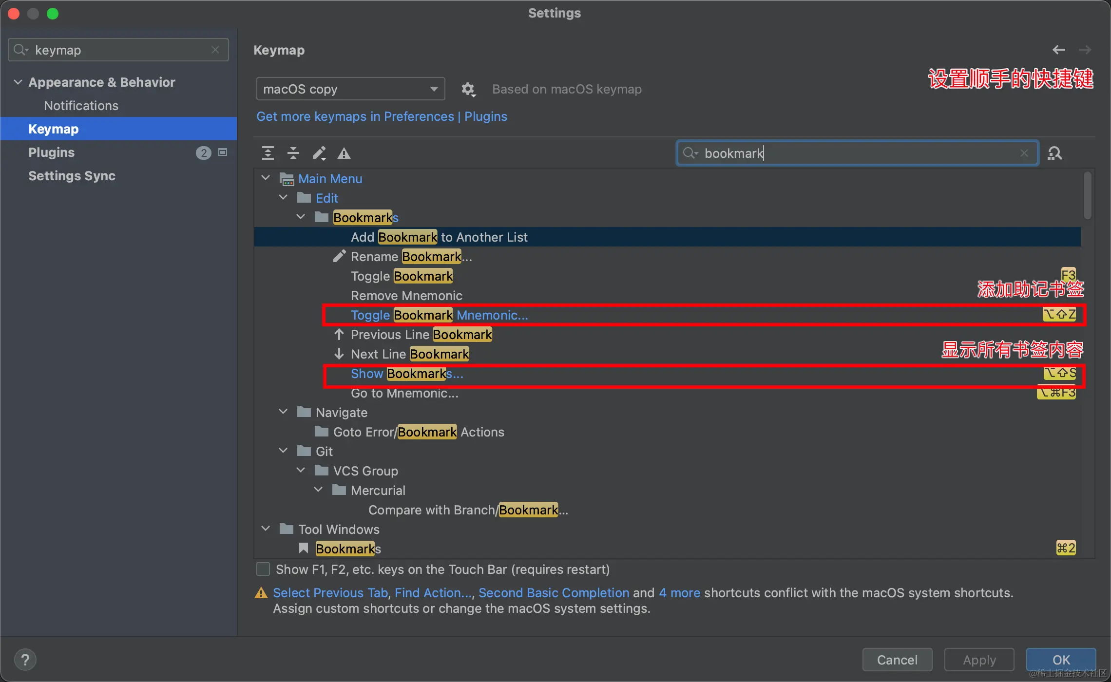Click the Expand All tree icon
The height and width of the screenshot is (682, 1111).
pyautogui.click(x=268, y=153)
